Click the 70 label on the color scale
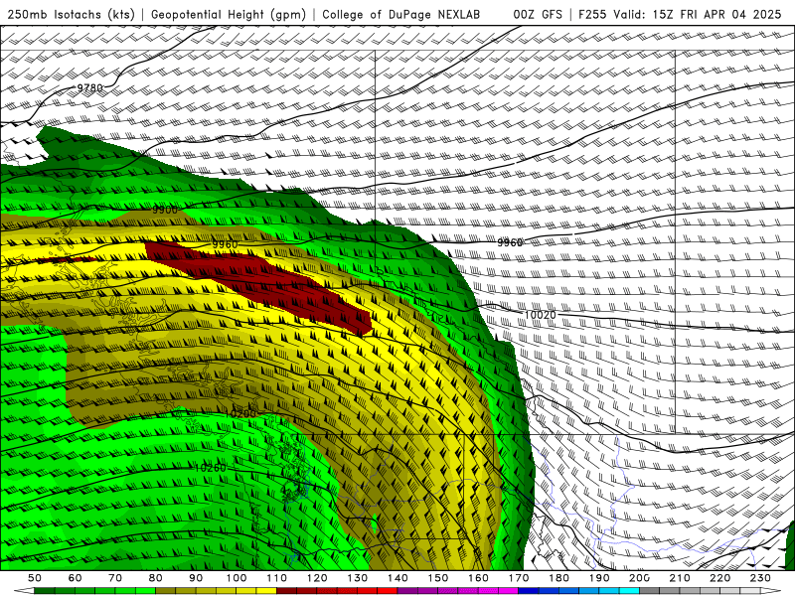Screen dimensions: 795x596 pyautogui.click(x=115, y=578)
